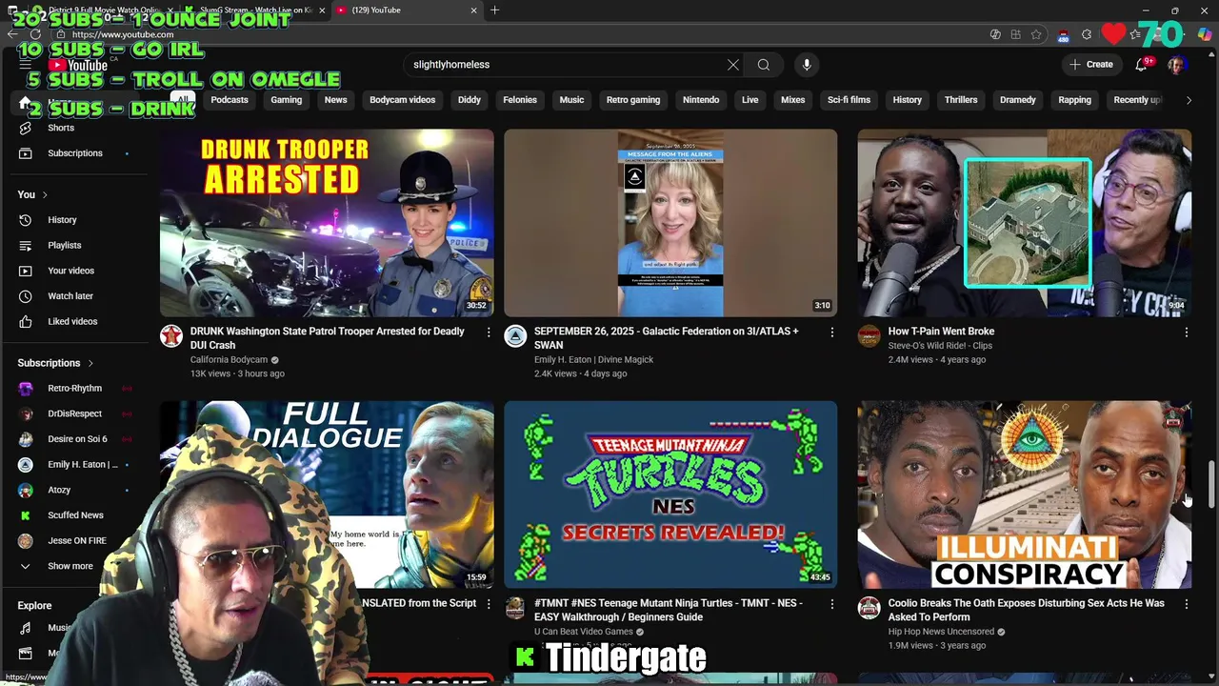Open the How T-Pain Went Broke thumbnail
This screenshot has width=1219, height=686.
(1024, 223)
